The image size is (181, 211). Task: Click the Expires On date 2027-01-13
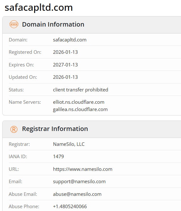point(66,65)
